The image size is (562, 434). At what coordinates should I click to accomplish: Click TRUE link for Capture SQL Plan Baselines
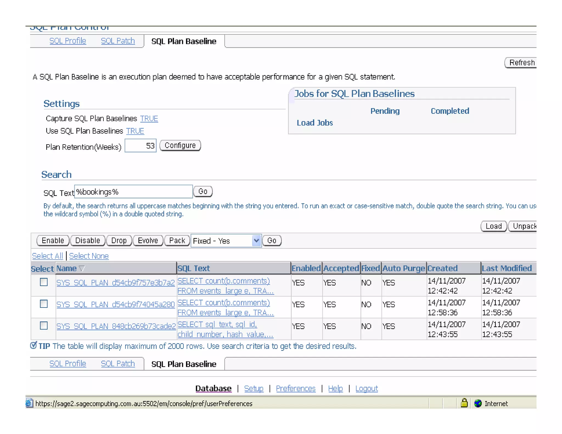point(149,119)
